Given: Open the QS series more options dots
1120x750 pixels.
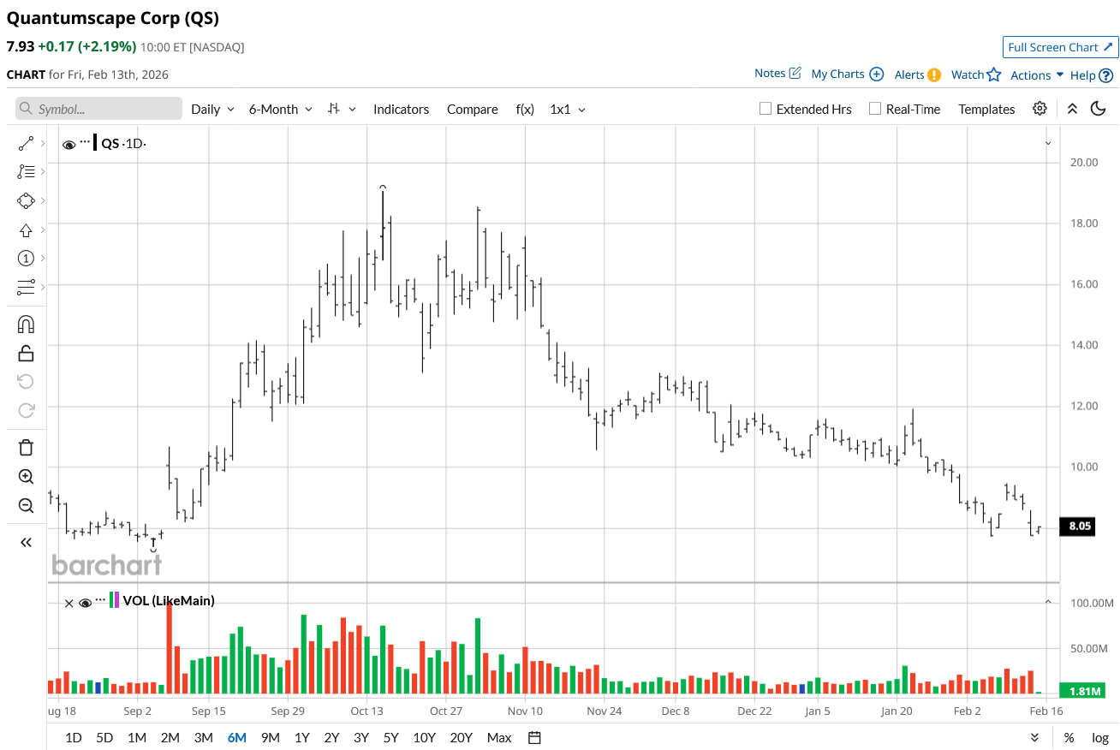Looking at the screenshot, I should coord(85,142).
